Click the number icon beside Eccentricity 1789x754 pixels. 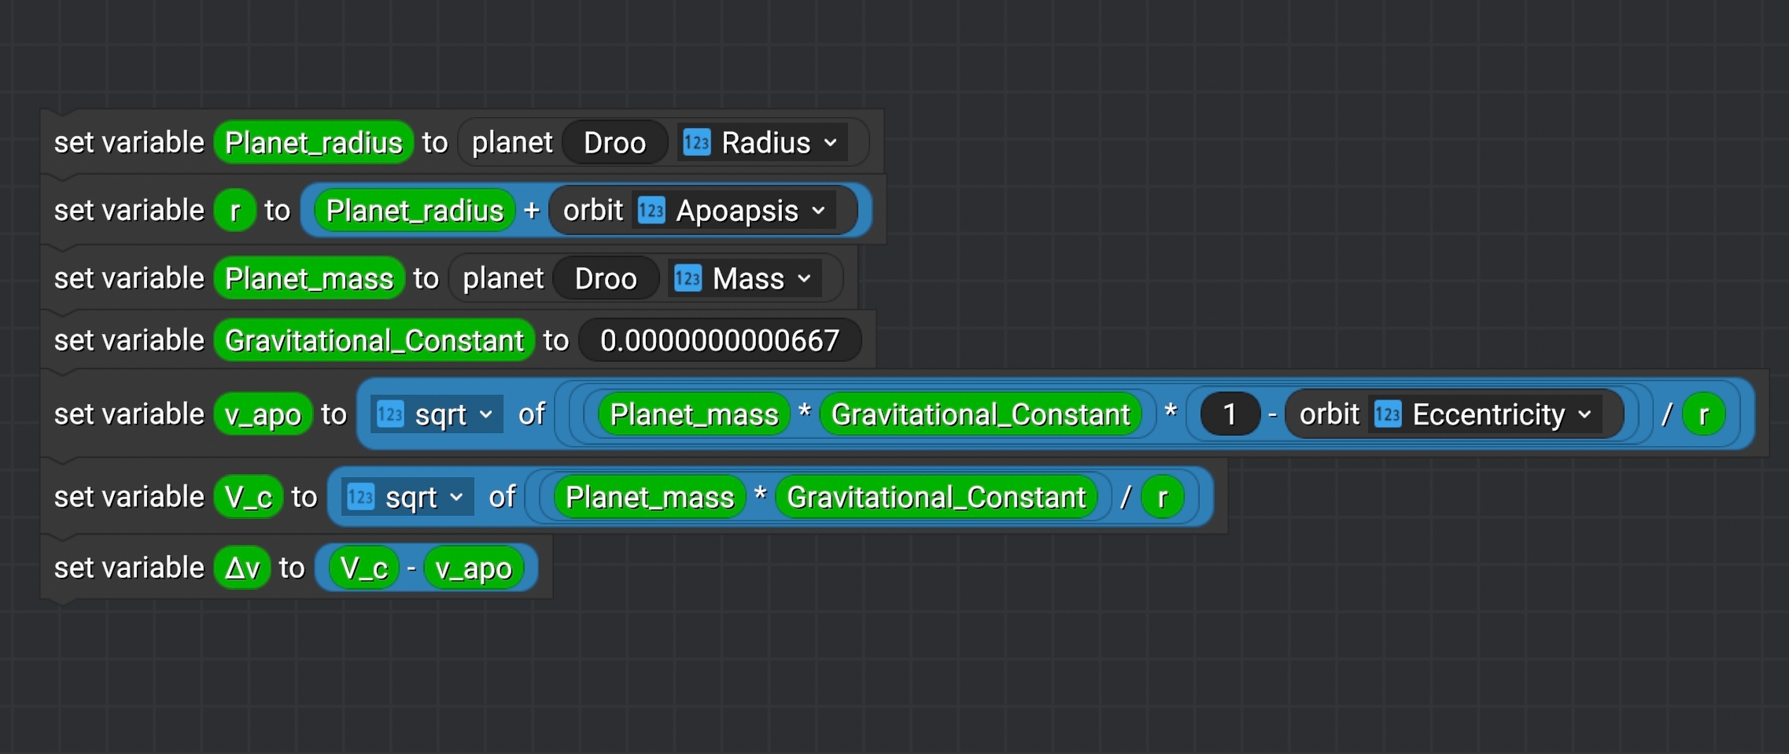point(1388,414)
